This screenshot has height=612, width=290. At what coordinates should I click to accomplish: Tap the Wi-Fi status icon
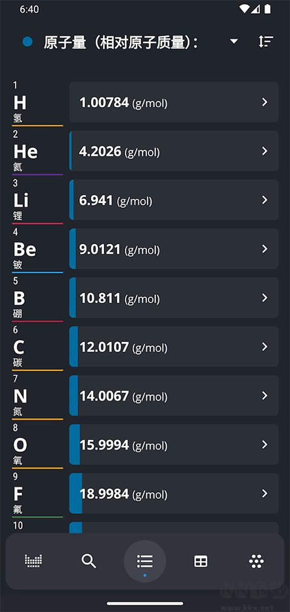point(245,9)
